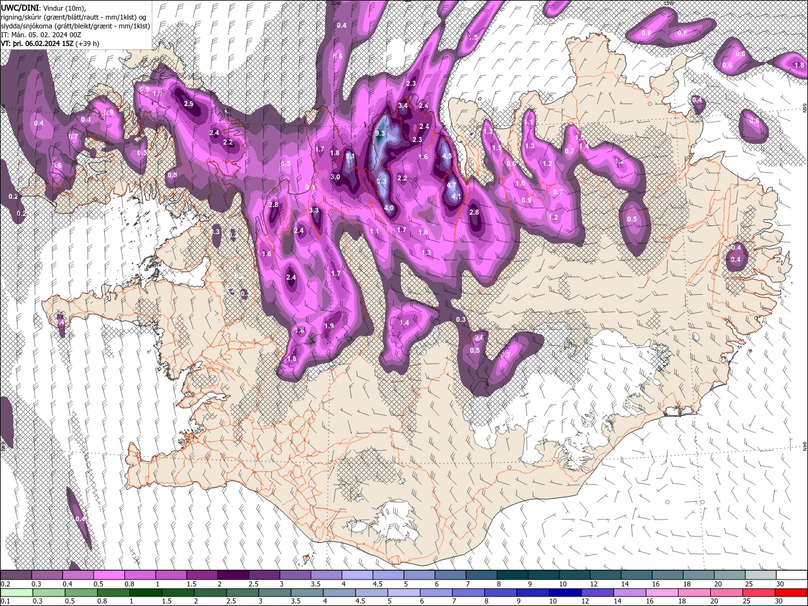
Task: Pick top legend swatch between 4 and 4.5
Action: point(357,575)
